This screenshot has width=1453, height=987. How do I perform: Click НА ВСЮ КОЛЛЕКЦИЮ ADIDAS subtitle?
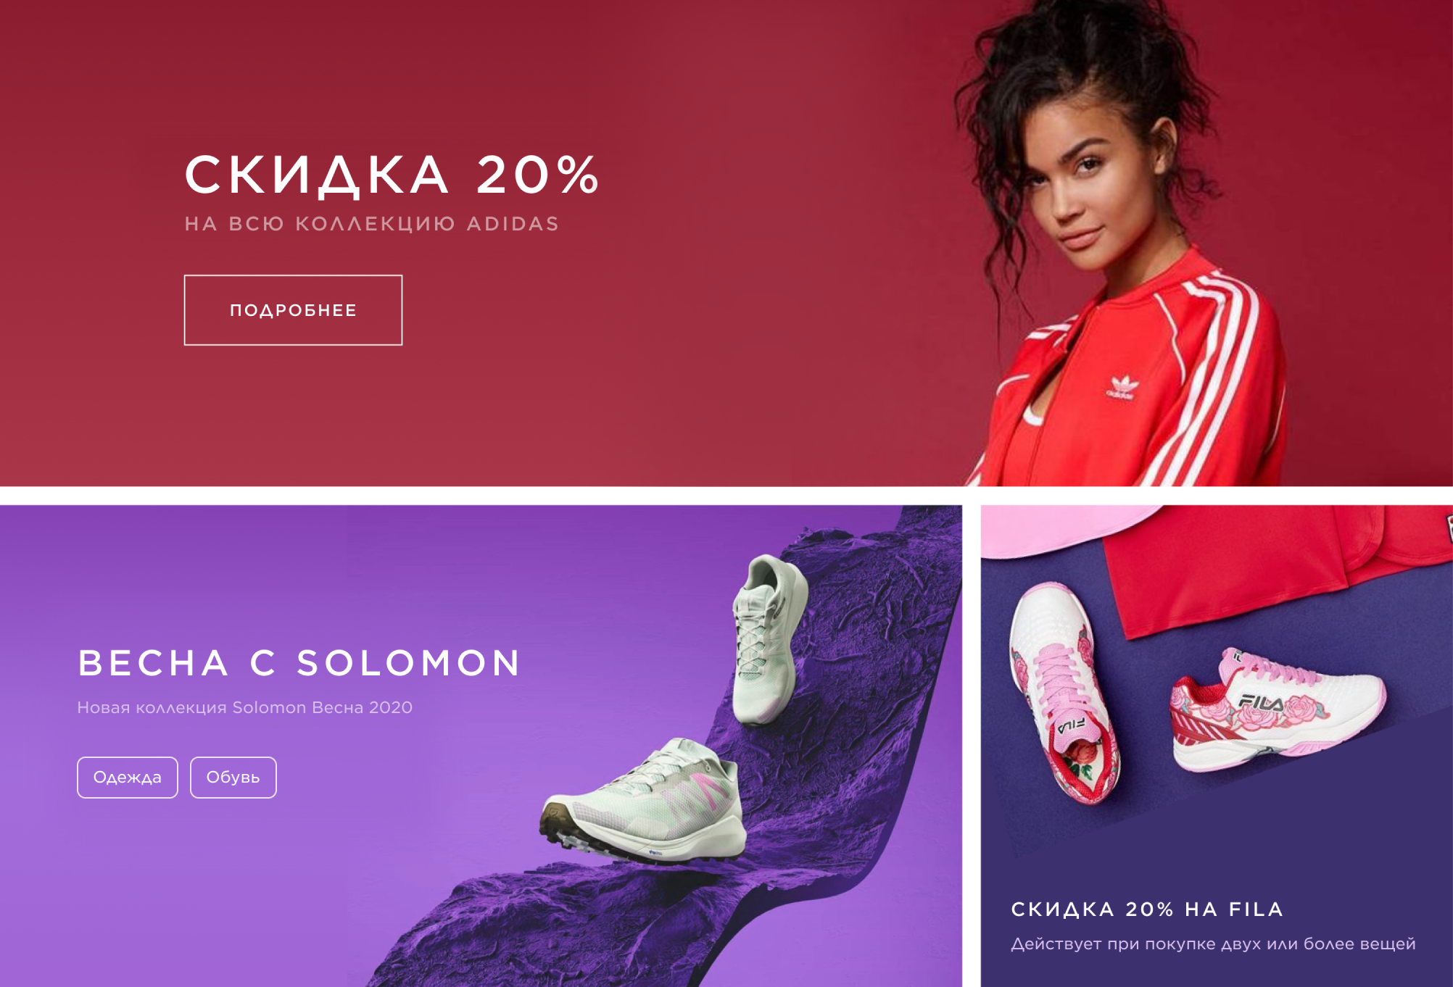point(372,224)
